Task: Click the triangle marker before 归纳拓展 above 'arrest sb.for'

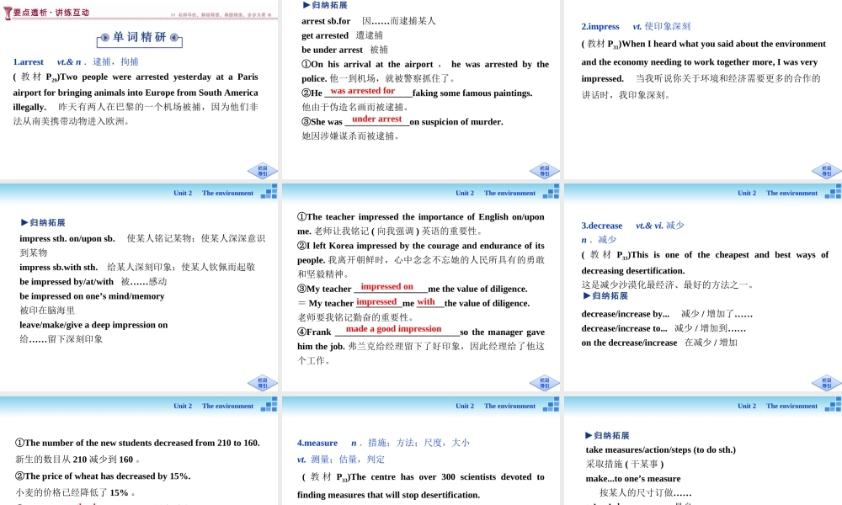Action: [306, 5]
